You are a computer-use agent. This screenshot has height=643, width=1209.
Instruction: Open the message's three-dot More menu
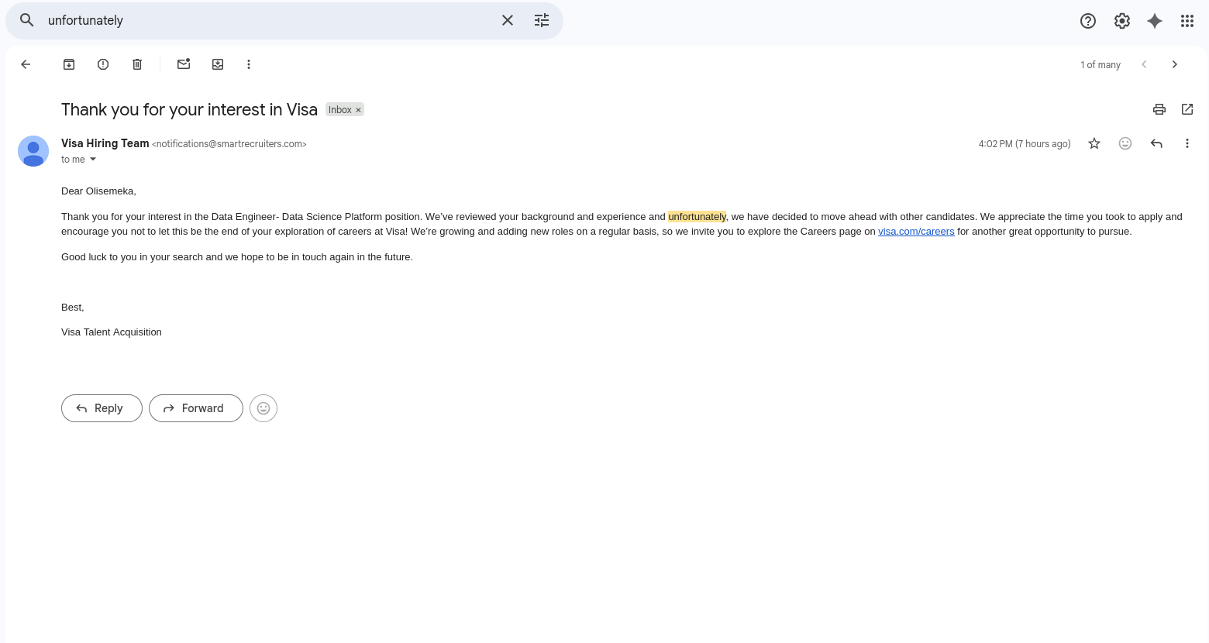point(1187,143)
